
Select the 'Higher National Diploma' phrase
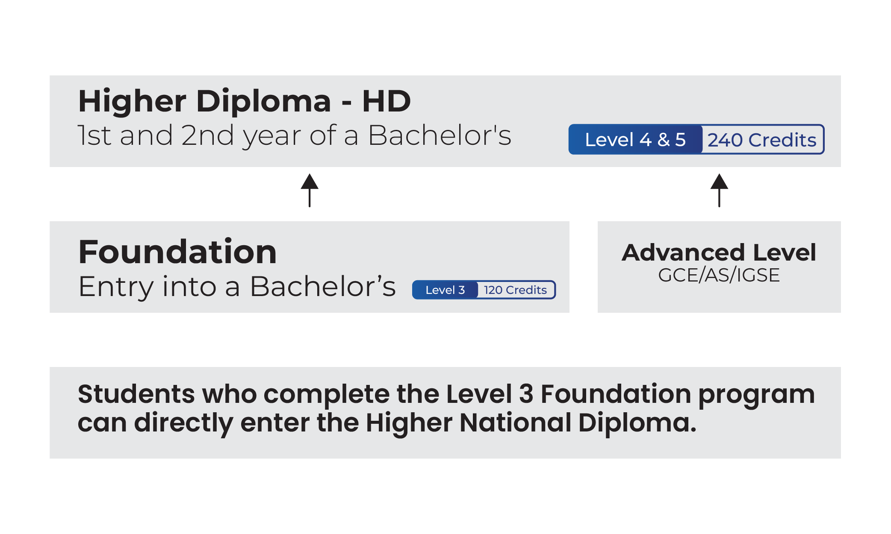coord(531,423)
